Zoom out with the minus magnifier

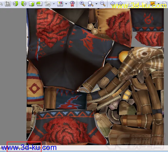point(103,4)
